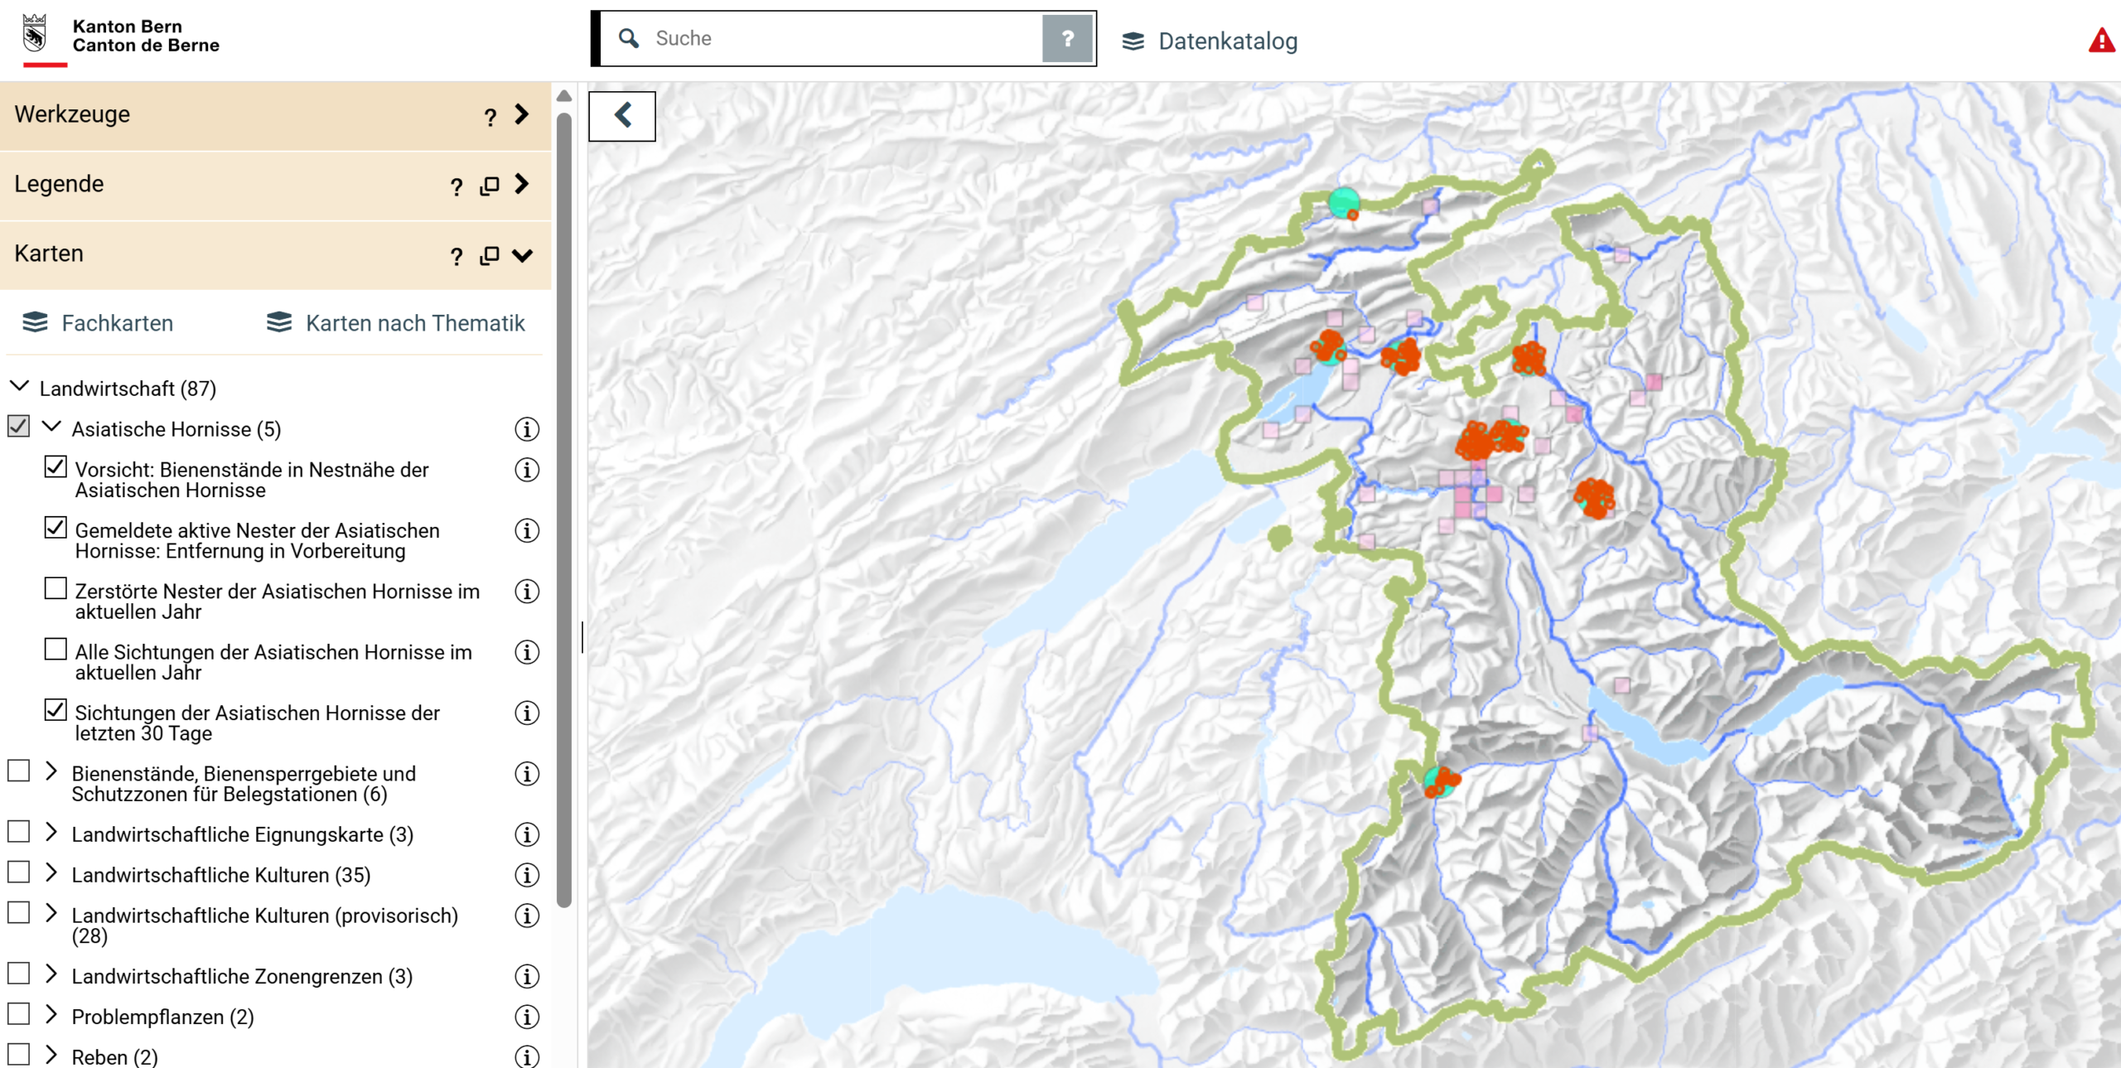Collapse the sidebar with left arrow button
Viewport: 2121px width, 1068px height.
(x=622, y=116)
